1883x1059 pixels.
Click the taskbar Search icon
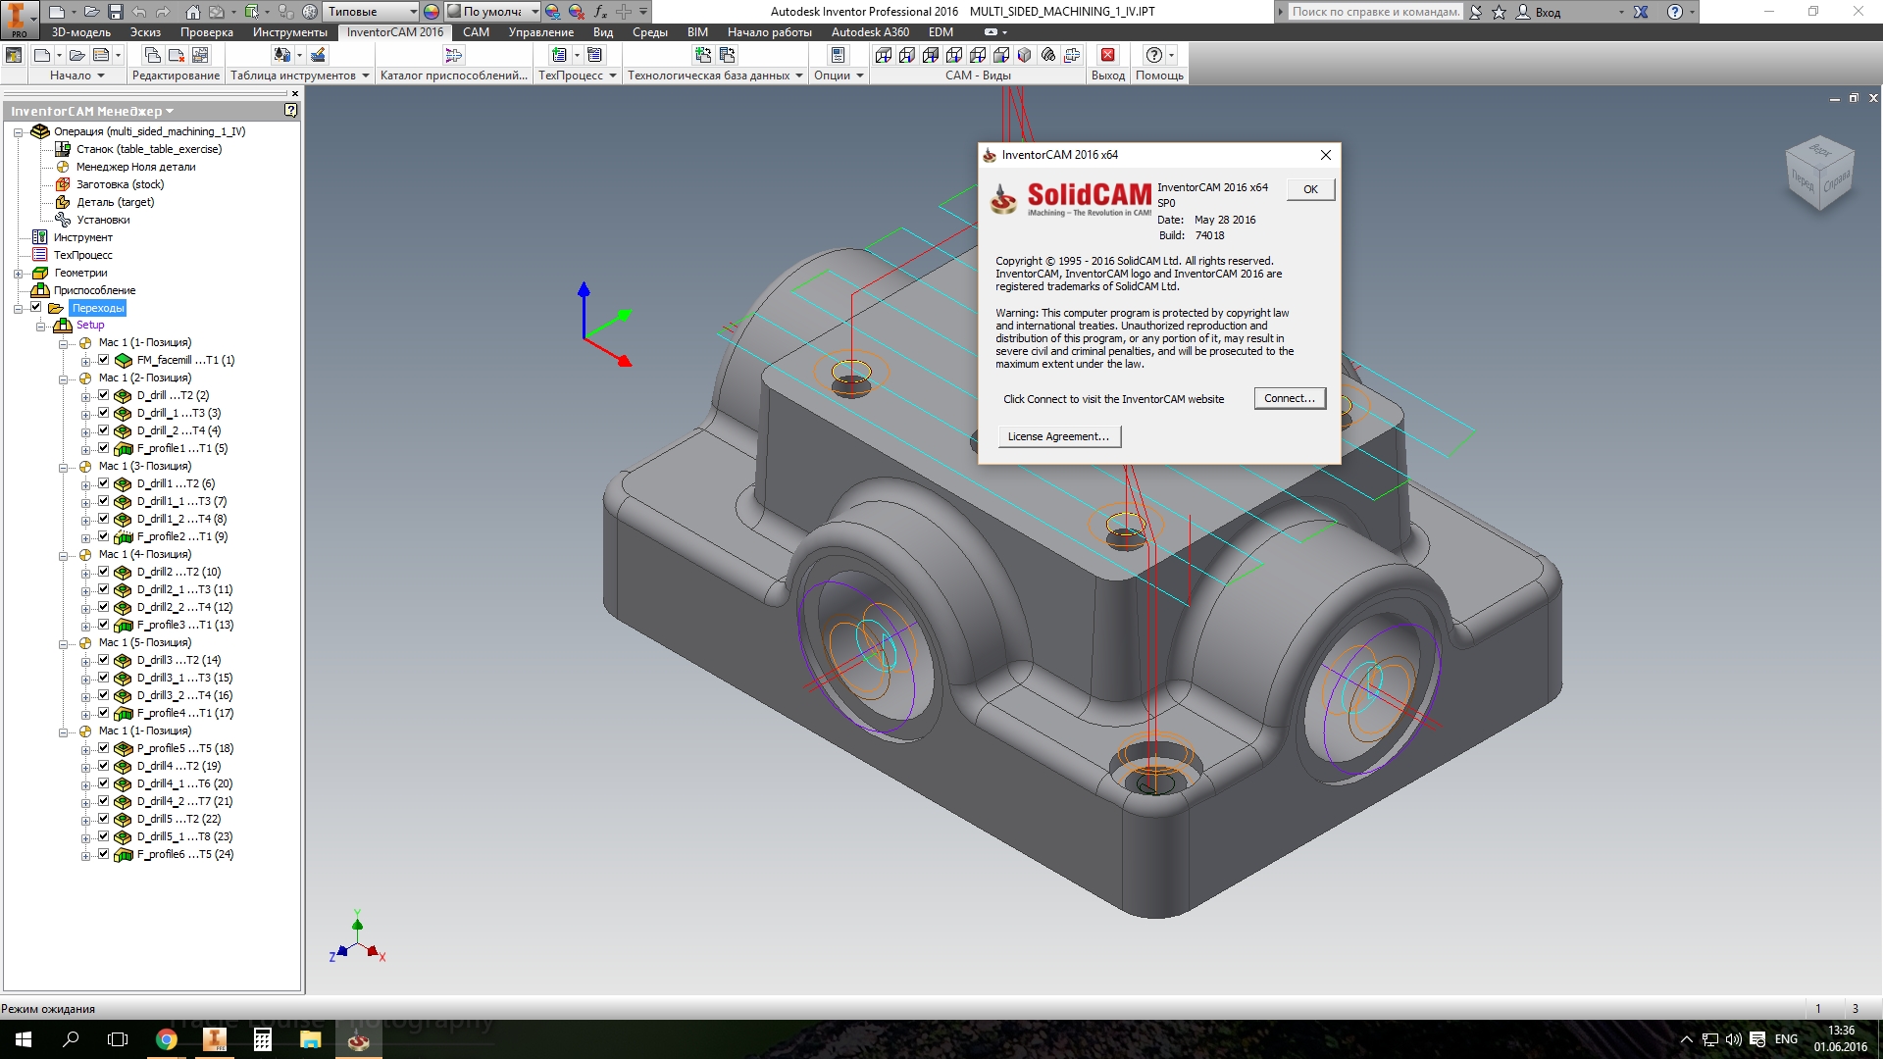coord(71,1039)
